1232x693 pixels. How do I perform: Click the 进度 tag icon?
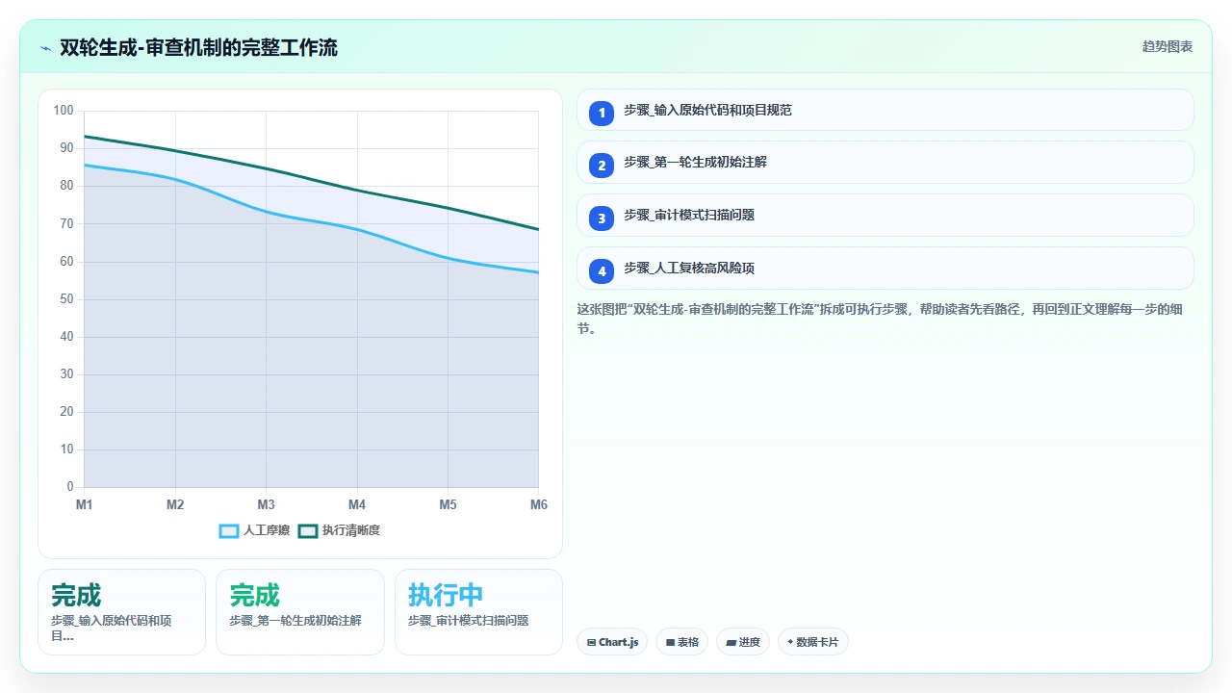pyautogui.click(x=731, y=642)
